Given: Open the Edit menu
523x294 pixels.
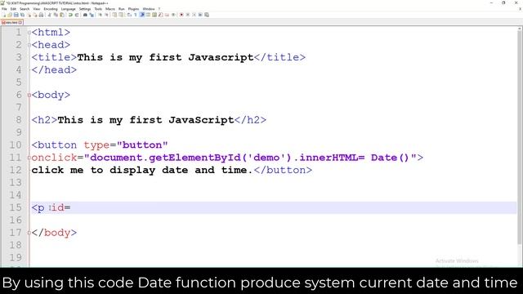Looking at the screenshot, I should point(13,9).
